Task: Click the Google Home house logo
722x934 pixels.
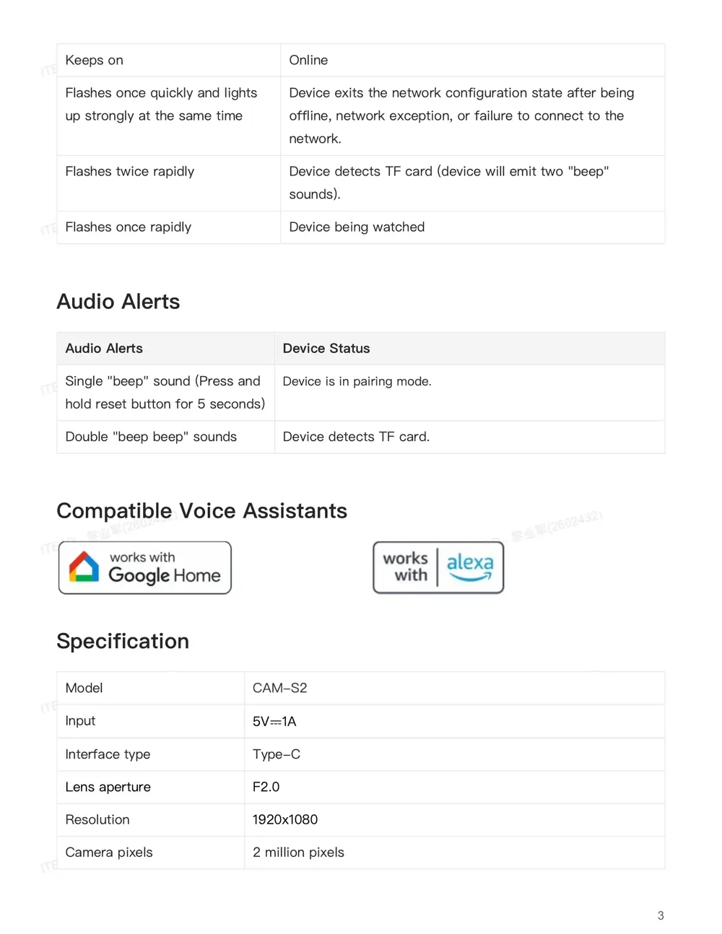Action: (84, 567)
